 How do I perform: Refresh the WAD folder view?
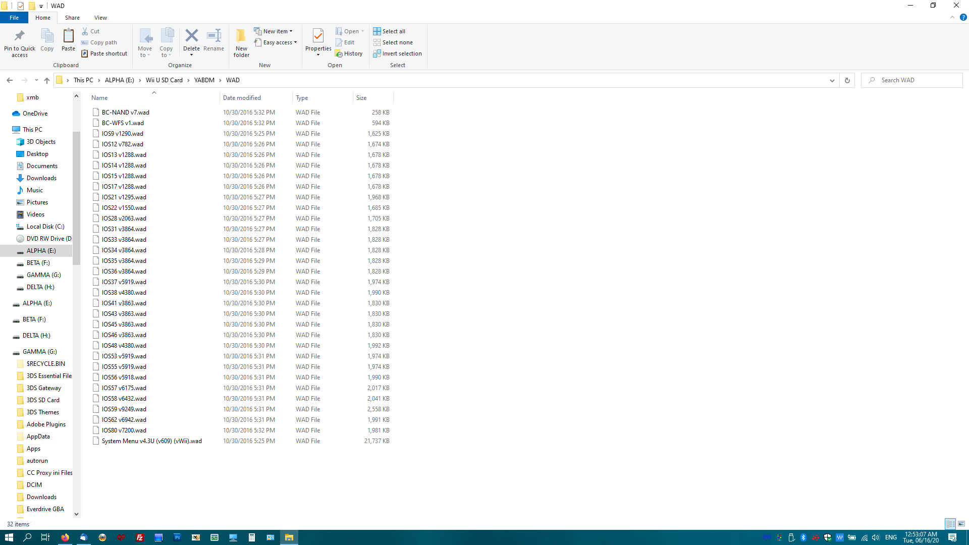click(x=847, y=80)
